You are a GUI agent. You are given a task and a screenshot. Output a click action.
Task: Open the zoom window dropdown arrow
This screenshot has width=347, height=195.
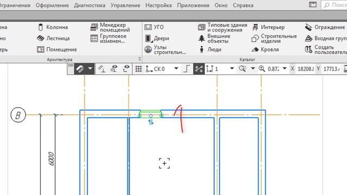point(253,69)
